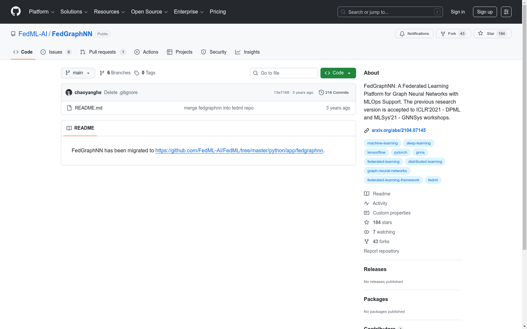Fork the repository via Fork button
The image size is (527, 329).
click(x=454, y=34)
